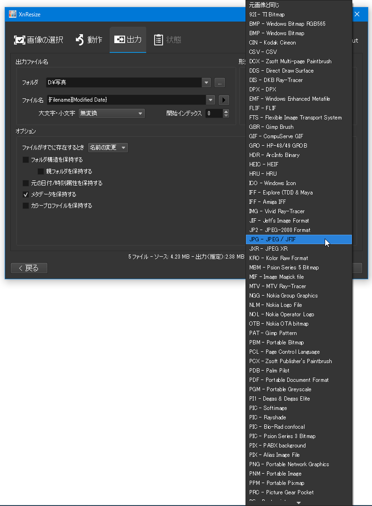Select JXR - JPEG XR format
This screenshot has height=506, width=372.
tap(299, 248)
